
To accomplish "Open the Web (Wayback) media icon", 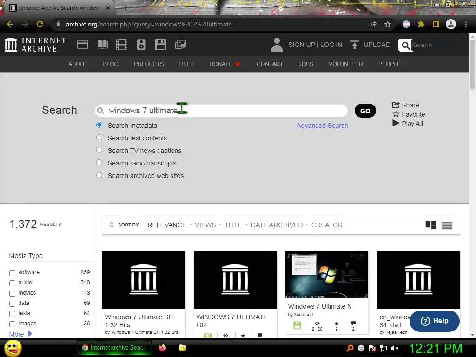I will (x=83, y=45).
